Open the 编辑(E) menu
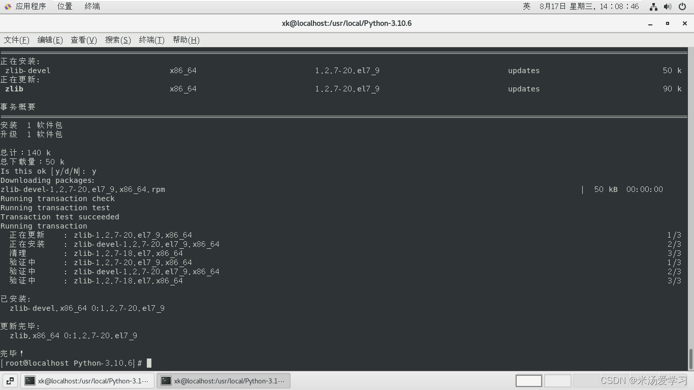Image resolution: width=694 pixels, height=390 pixels. (x=50, y=40)
